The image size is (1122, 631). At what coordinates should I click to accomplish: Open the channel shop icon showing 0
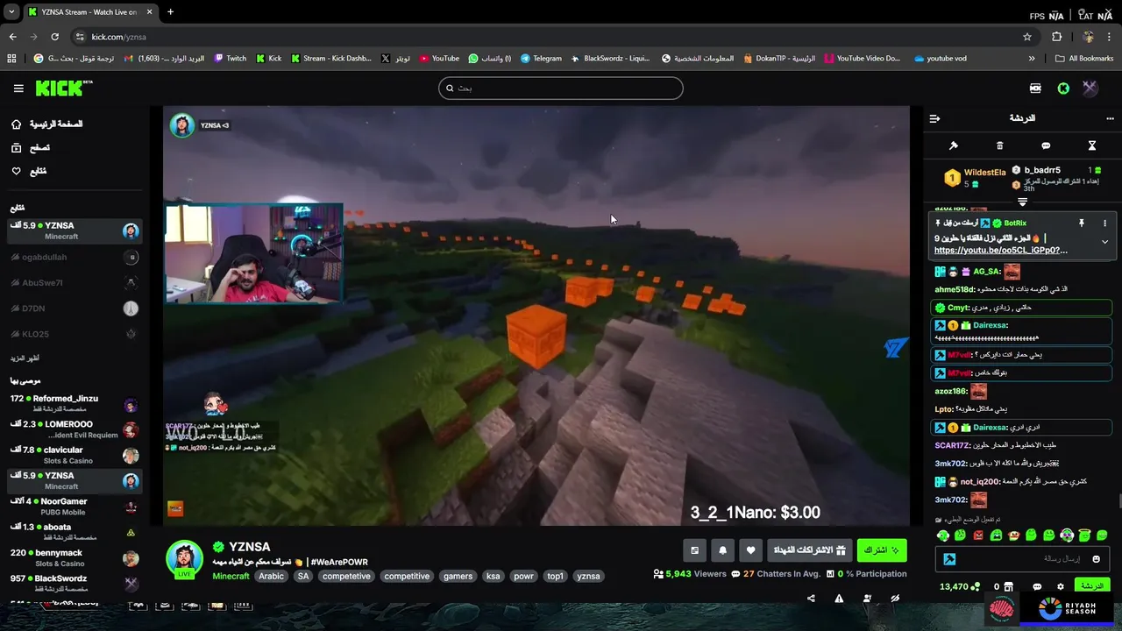[x=1003, y=586]
